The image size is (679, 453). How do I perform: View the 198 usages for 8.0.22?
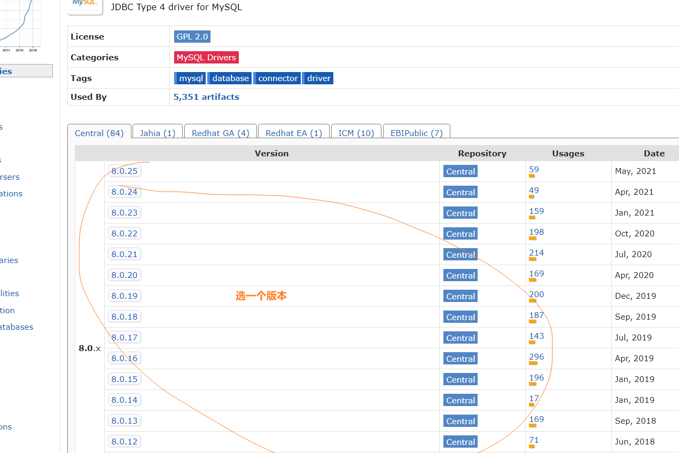[x=536, y=232]
